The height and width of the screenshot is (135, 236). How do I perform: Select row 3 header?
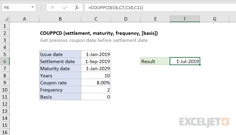tap(5, 40)
